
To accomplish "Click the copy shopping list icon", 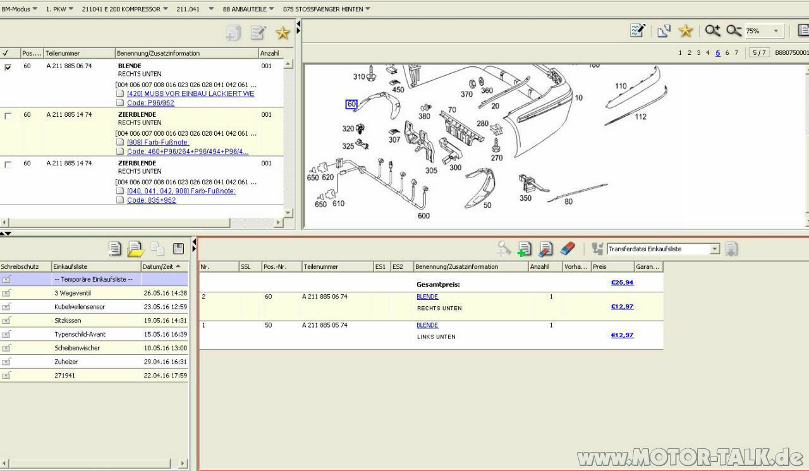I will pyautogui.click(x=157, y=249).
